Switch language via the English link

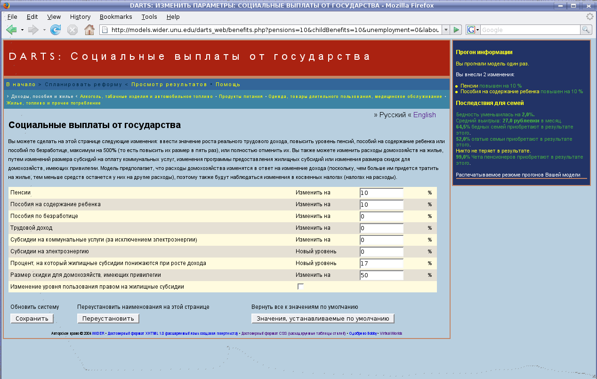click(424, 115)
